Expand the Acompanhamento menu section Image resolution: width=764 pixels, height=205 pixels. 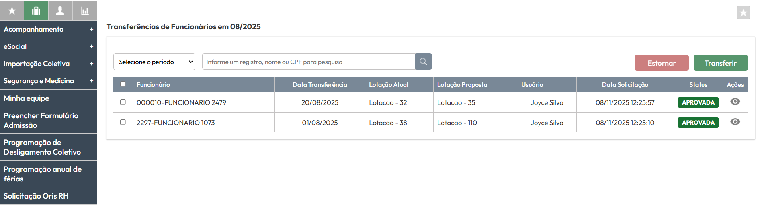point(48,29)
